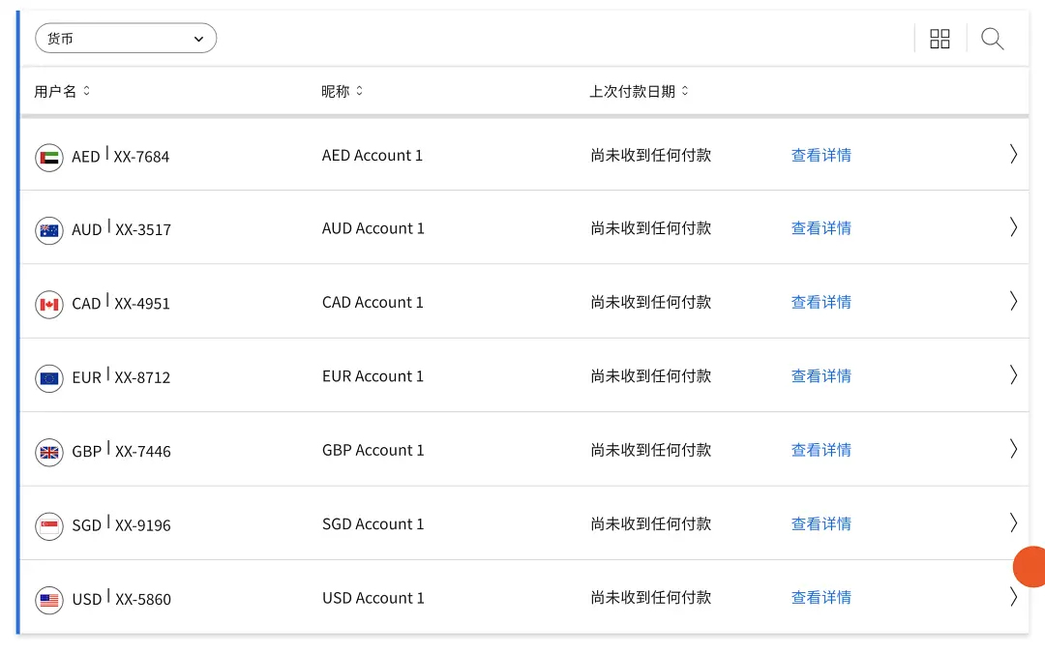Click the UAE flag icon for AED

pos(49,157)
